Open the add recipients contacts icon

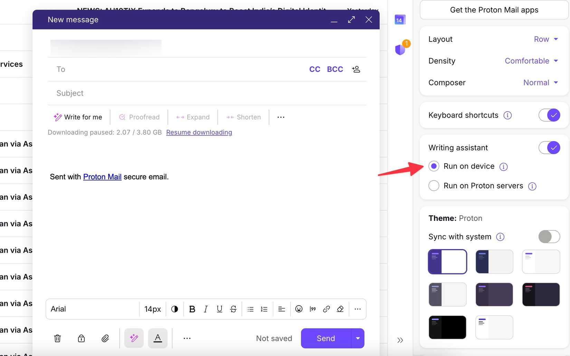[356, 69]
